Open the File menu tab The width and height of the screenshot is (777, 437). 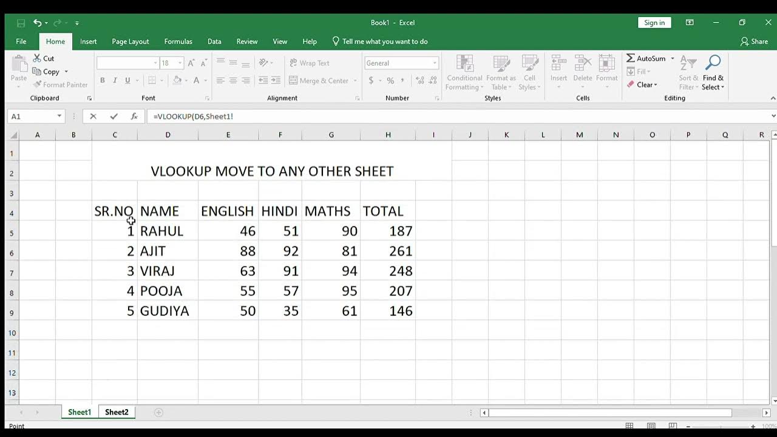21,42
